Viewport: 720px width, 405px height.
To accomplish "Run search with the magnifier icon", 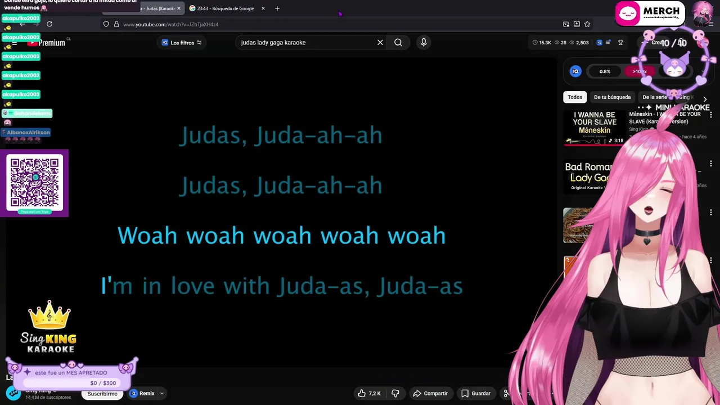I will click(x=398, y=42).
